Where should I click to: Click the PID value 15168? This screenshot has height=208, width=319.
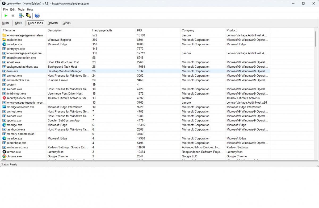[x=141, y=35]
